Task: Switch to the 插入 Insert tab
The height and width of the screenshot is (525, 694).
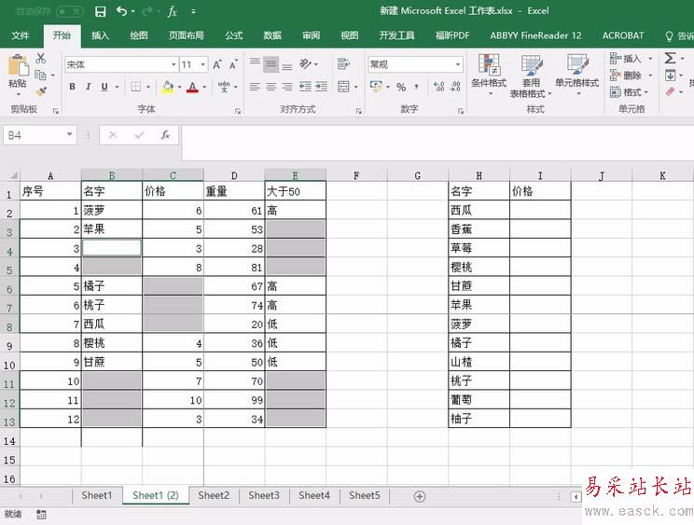Action: (100, 35)
